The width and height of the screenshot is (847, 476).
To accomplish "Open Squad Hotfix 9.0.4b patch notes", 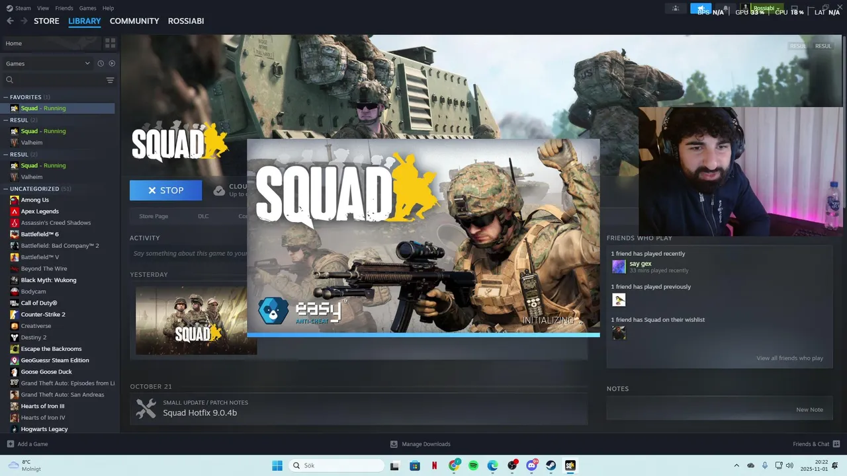I will 200,413.
